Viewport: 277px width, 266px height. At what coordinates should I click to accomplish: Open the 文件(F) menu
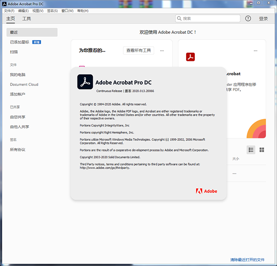point(9,11)
